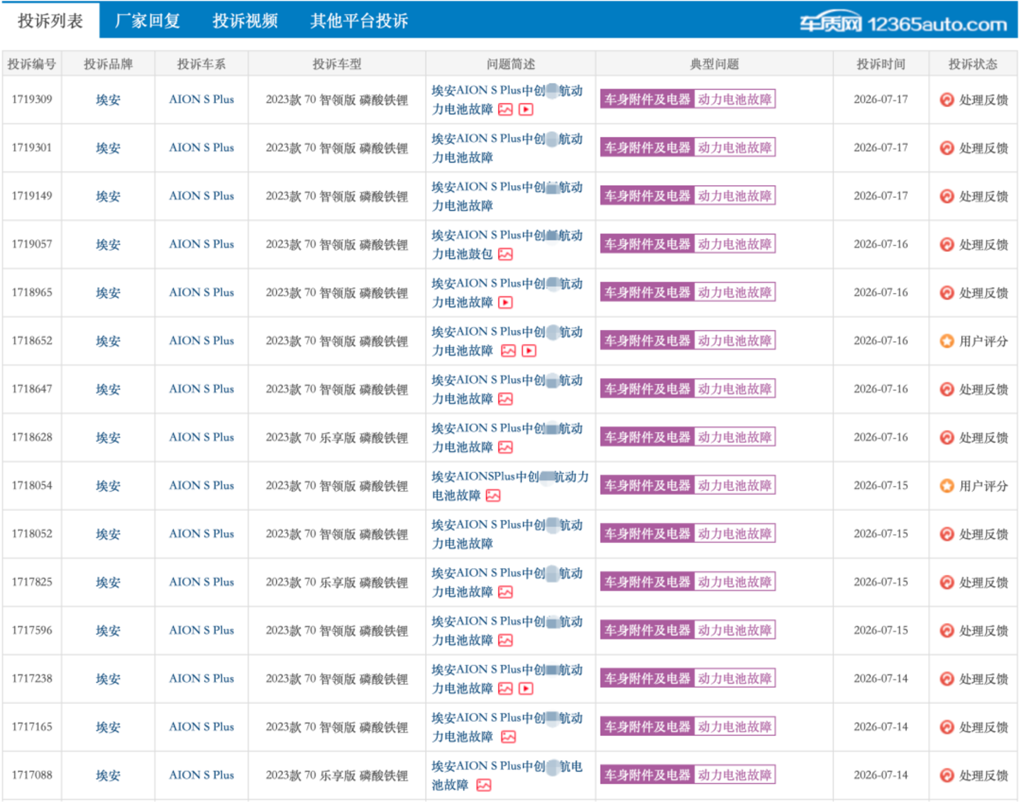This screenshot has width=1021, height=802.
Task: Click 动力电池故障 tag in row 1718054
Action: tap(734, 485)
